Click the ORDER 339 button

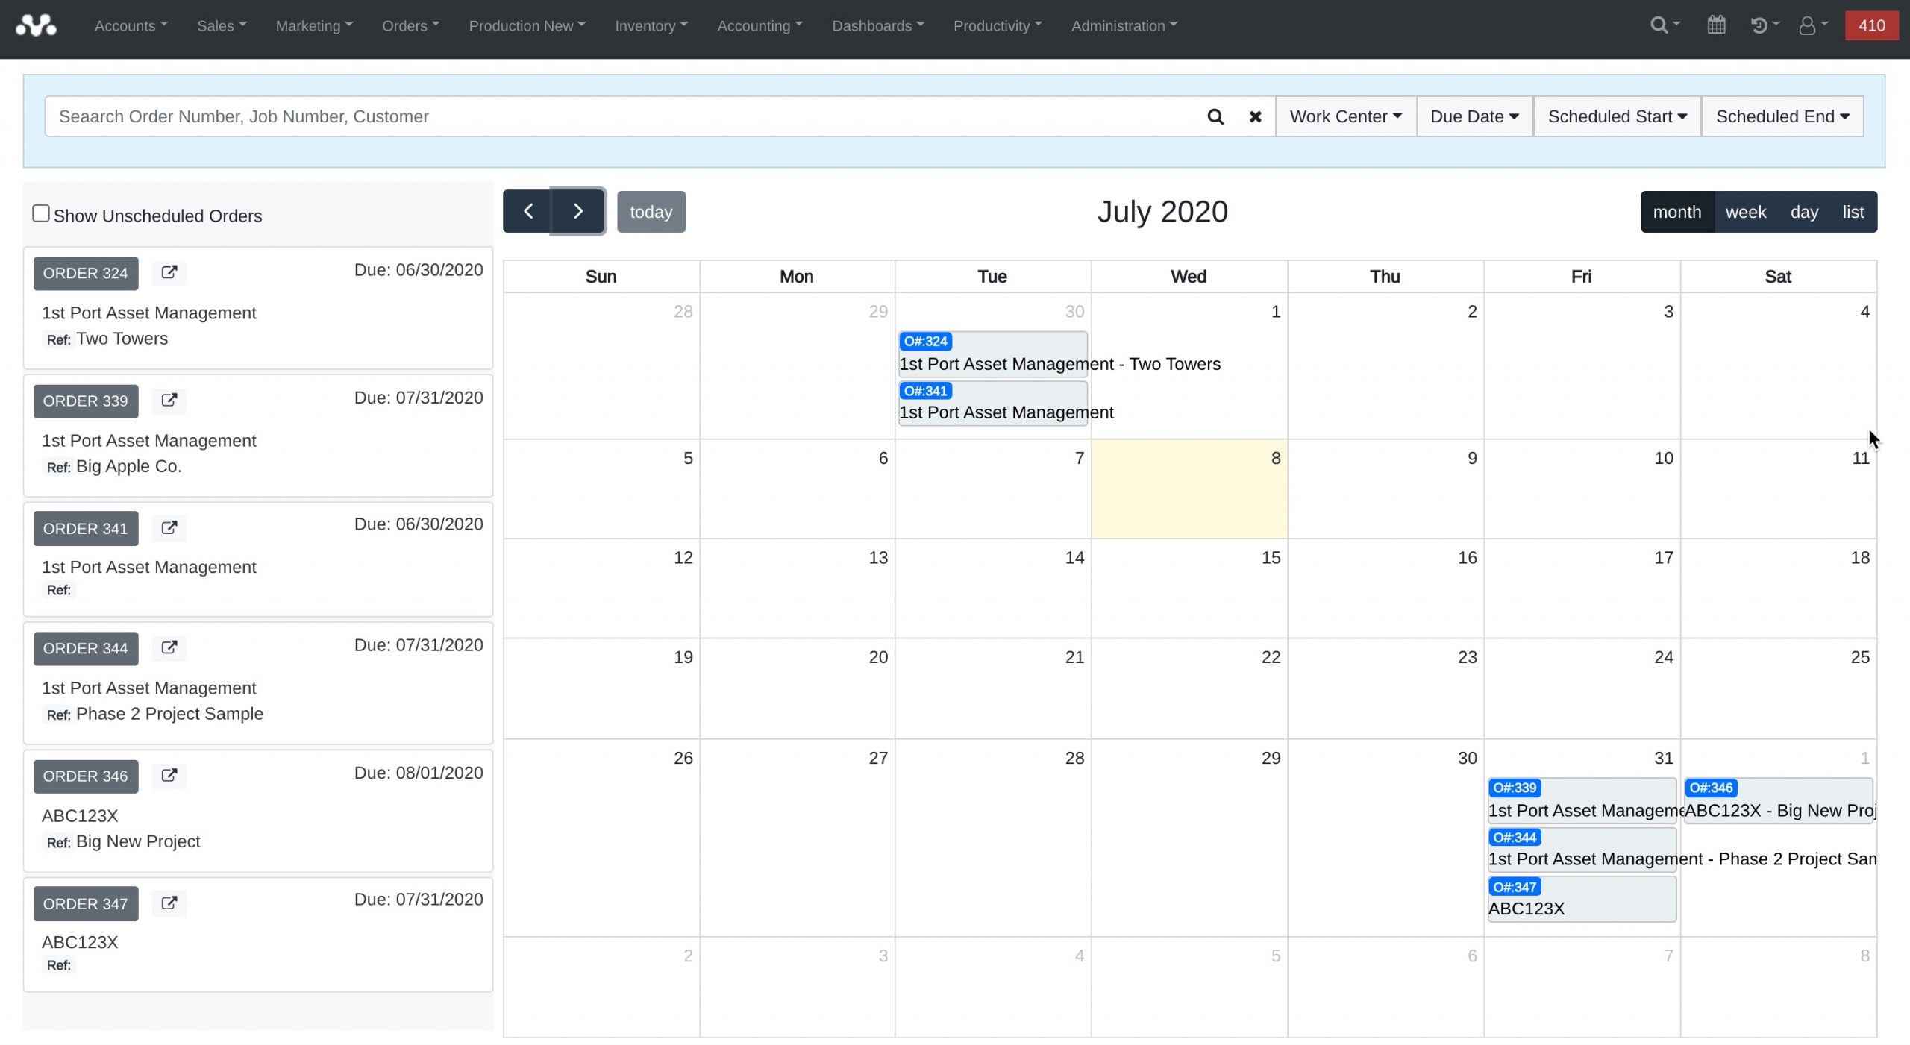click(x=86, y=401)
